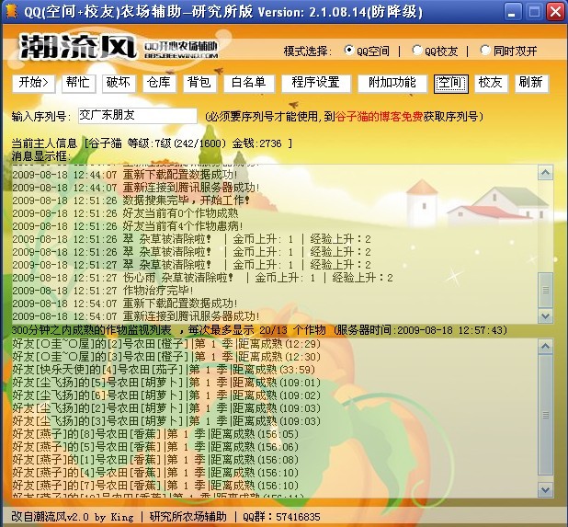Select row 尘飞扬 [2]号农田[胡萝卜] 109:03
This screenshot has height=527, width=568.
pyautogui.click(x=166, y=408)
